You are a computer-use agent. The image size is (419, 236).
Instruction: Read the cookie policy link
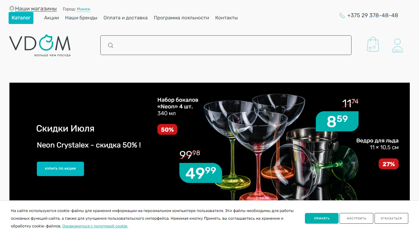click(x=95, y=226)
